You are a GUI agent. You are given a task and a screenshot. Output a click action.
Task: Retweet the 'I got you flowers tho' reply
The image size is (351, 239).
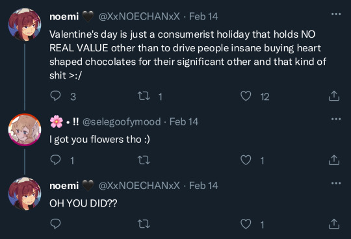tap(144, 160)
